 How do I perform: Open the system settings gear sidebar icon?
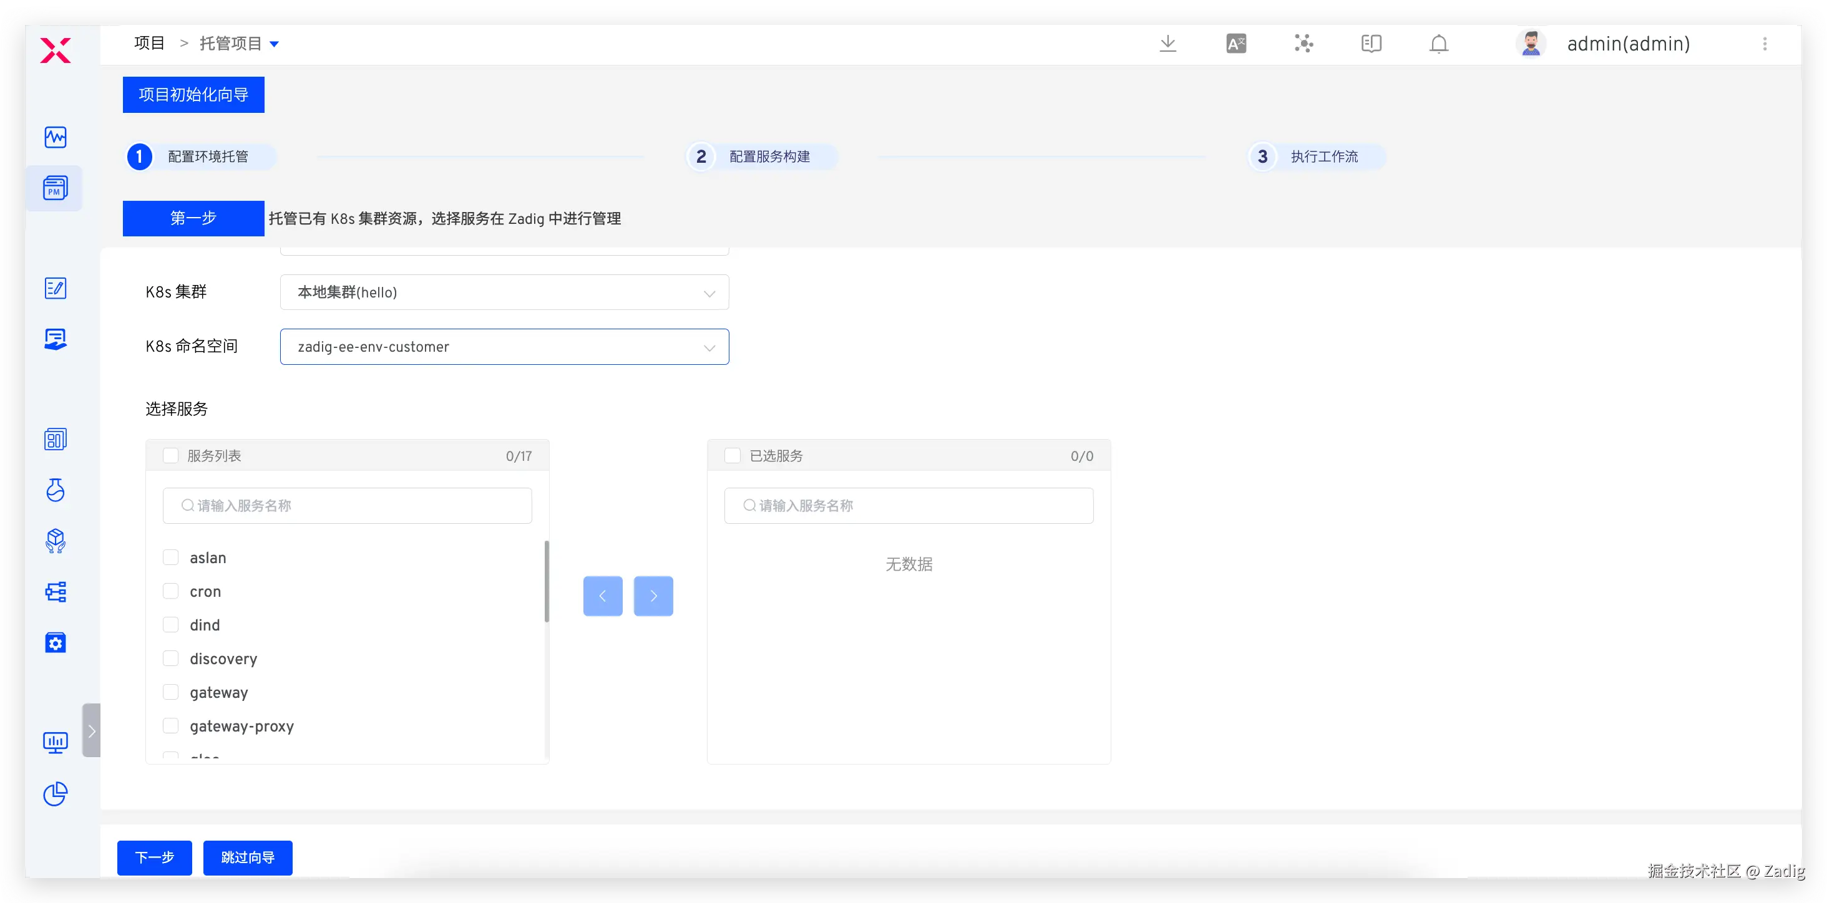[x=56, y=643]
